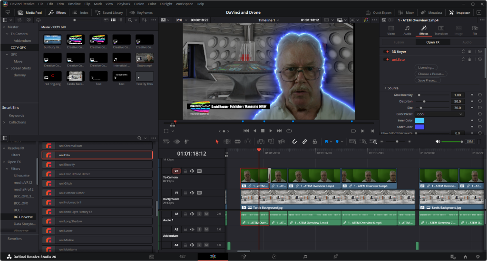This screenshot has height=261, width=487.
Task: Collapse the Open FX category
Action: 4,162
